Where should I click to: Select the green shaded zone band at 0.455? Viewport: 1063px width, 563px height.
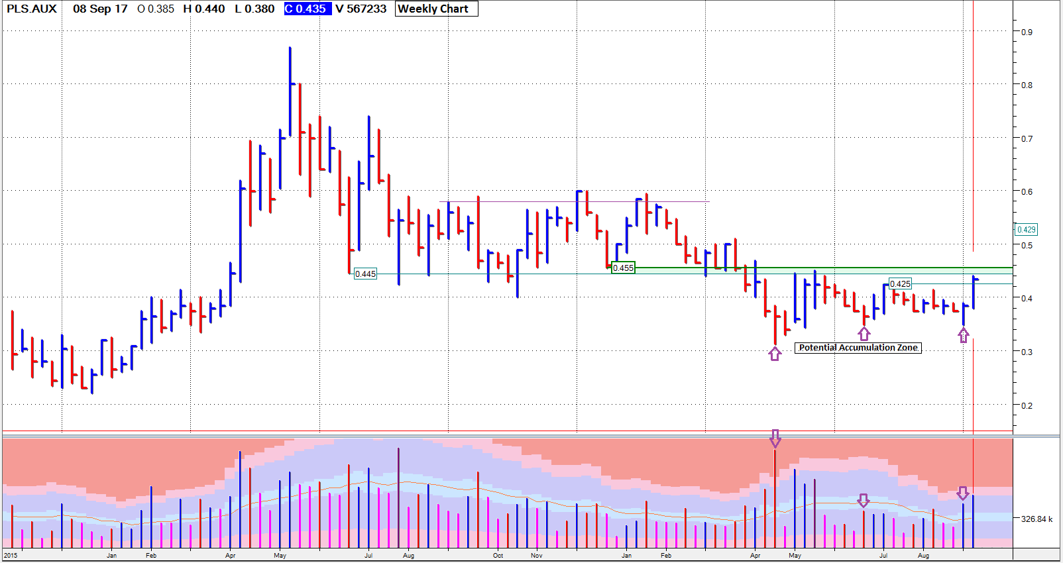click(824, 270)
